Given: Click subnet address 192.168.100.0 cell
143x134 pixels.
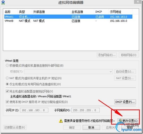Looking at the screenshot, I should (x=119, y=21).
